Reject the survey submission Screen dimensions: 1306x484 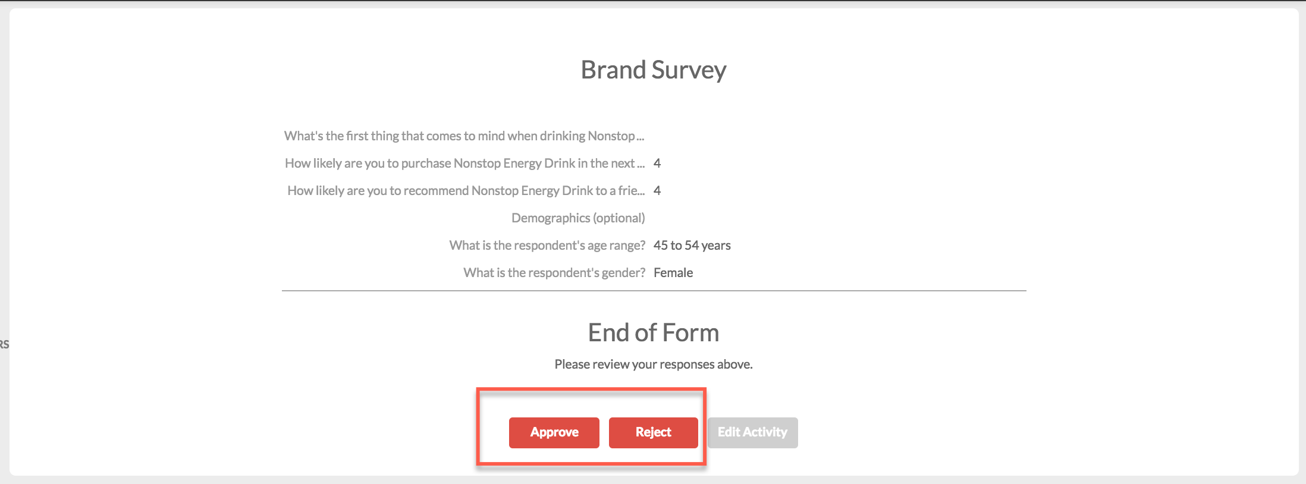point(653,432)
